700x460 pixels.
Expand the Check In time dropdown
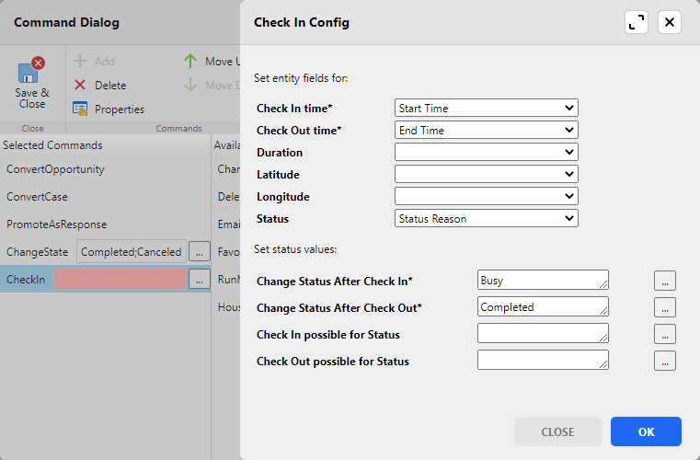click(486, 109)
